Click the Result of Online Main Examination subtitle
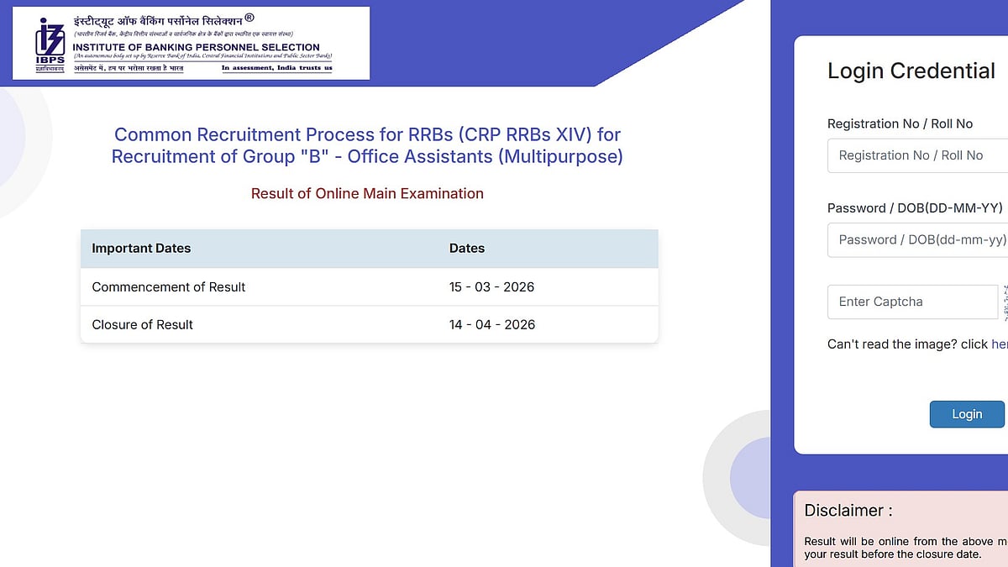 click(367, 193)
